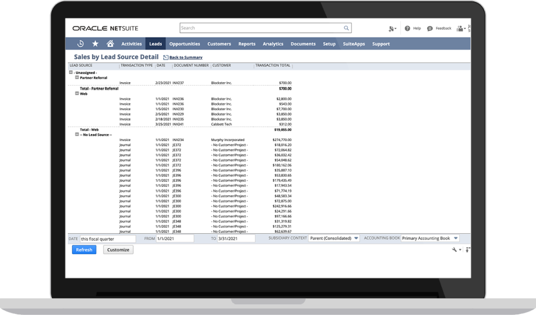Open document INV241
This screenshot has width=536, height=315.
pos(178,124)
